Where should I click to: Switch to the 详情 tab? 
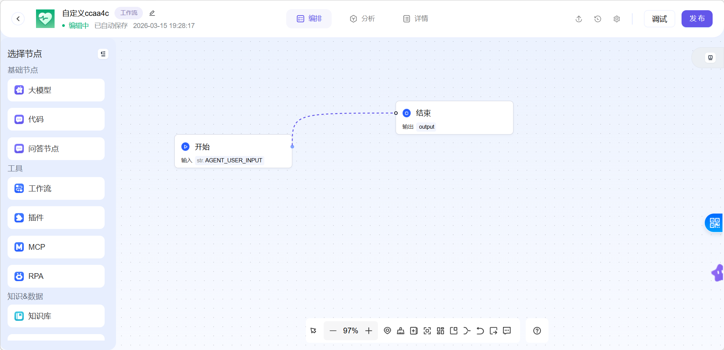click(415, 19)
